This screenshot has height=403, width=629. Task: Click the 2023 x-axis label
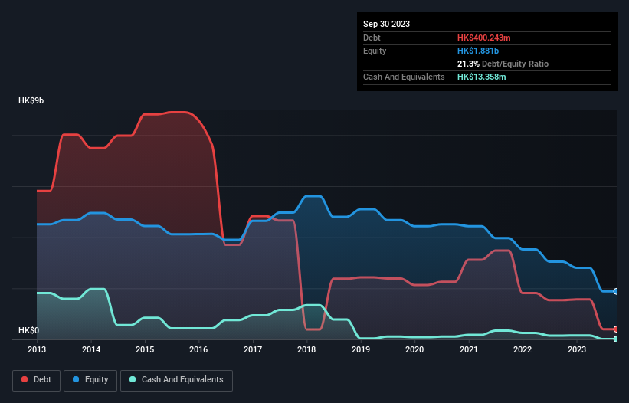point(577,349)
